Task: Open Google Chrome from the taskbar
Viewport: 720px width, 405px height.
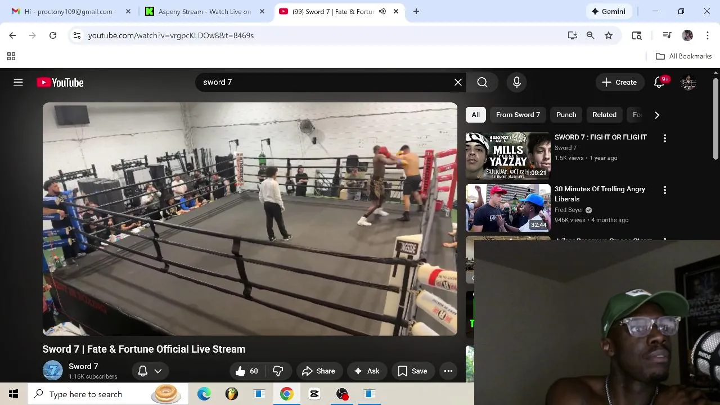Action: point(287,394)
